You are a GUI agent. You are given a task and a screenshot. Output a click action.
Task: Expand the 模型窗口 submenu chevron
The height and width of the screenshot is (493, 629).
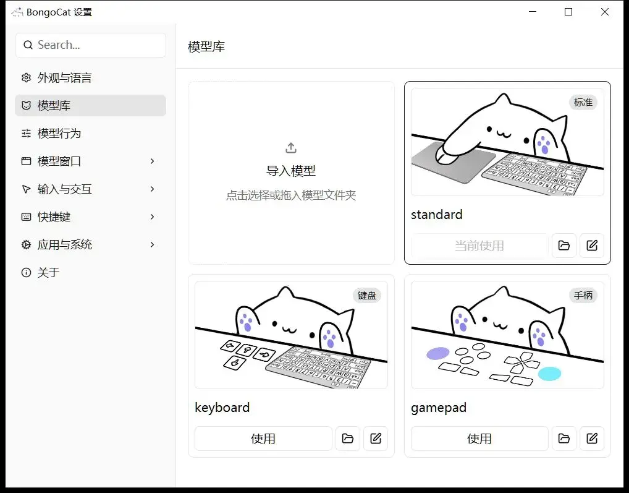pyautogui.click(x=152, y=161)
